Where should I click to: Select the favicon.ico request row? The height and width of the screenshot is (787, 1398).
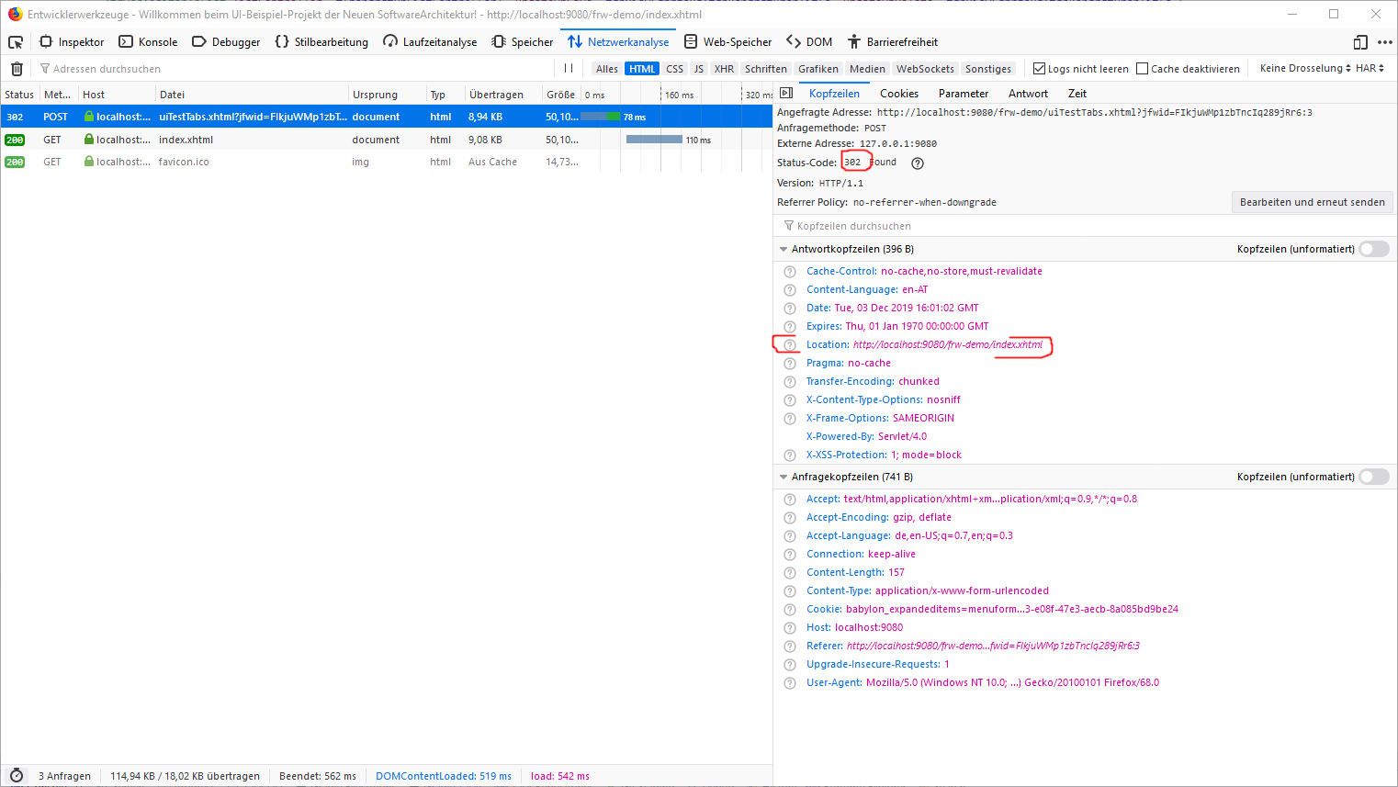coord(386,162)
